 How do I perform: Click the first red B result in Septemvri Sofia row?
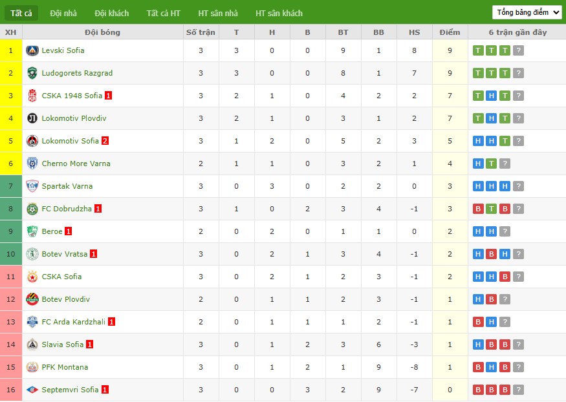(478, 390)
